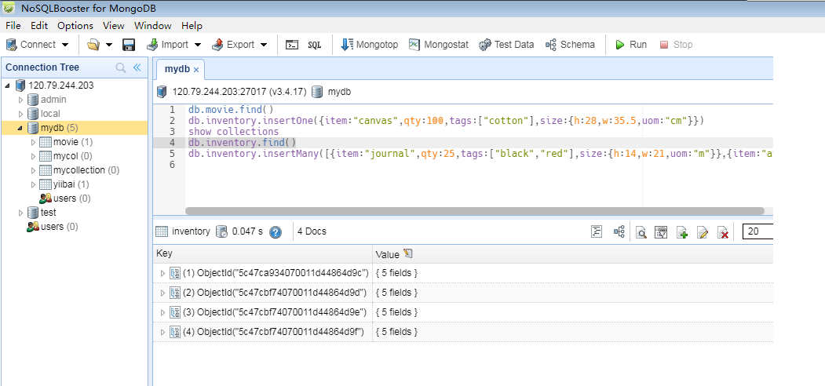
Task: Click the Save disk icon in toolbar
Action: tap(129, 45)
